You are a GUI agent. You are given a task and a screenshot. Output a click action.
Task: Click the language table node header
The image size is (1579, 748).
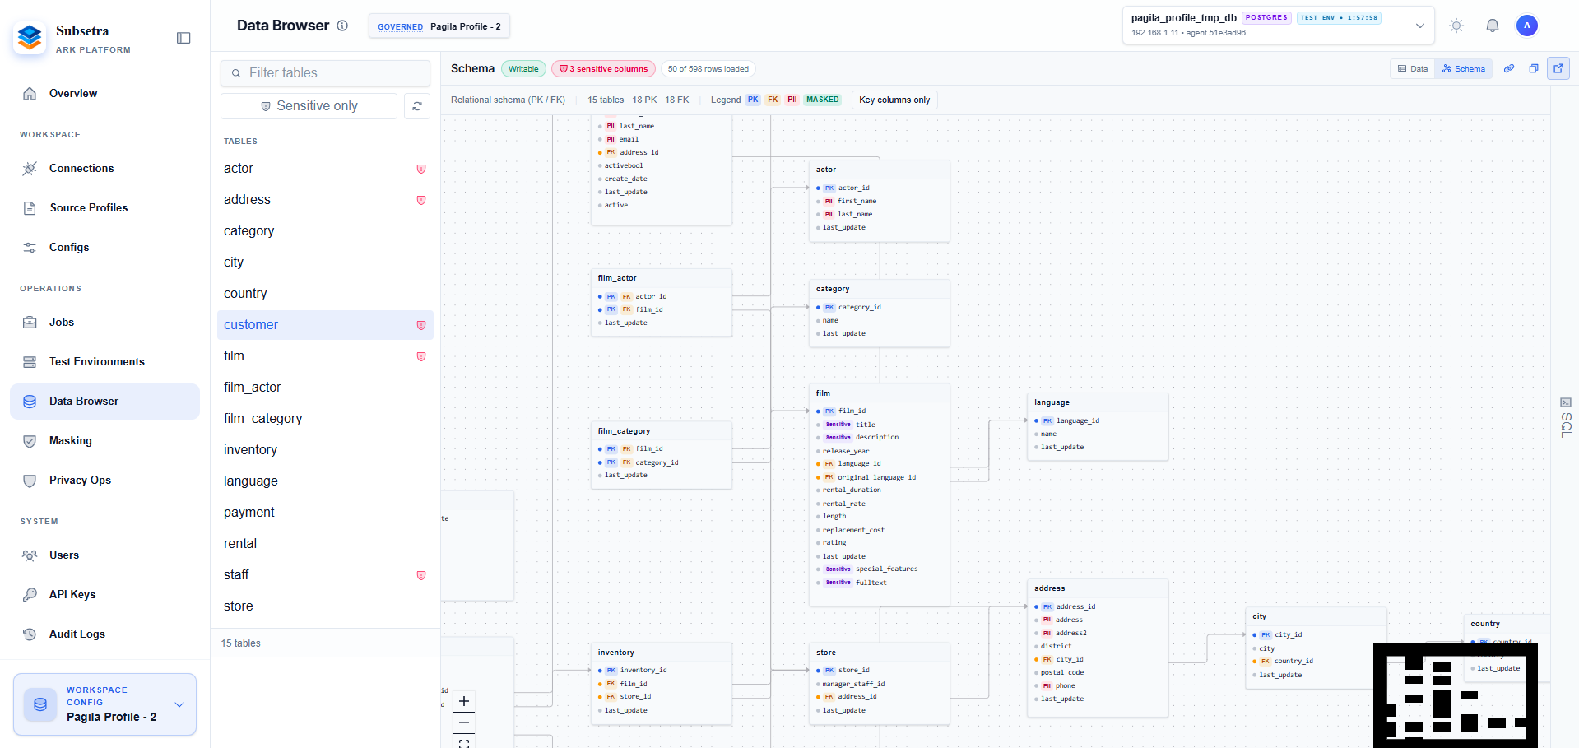pyautogui.click(x=1098, y=402)
